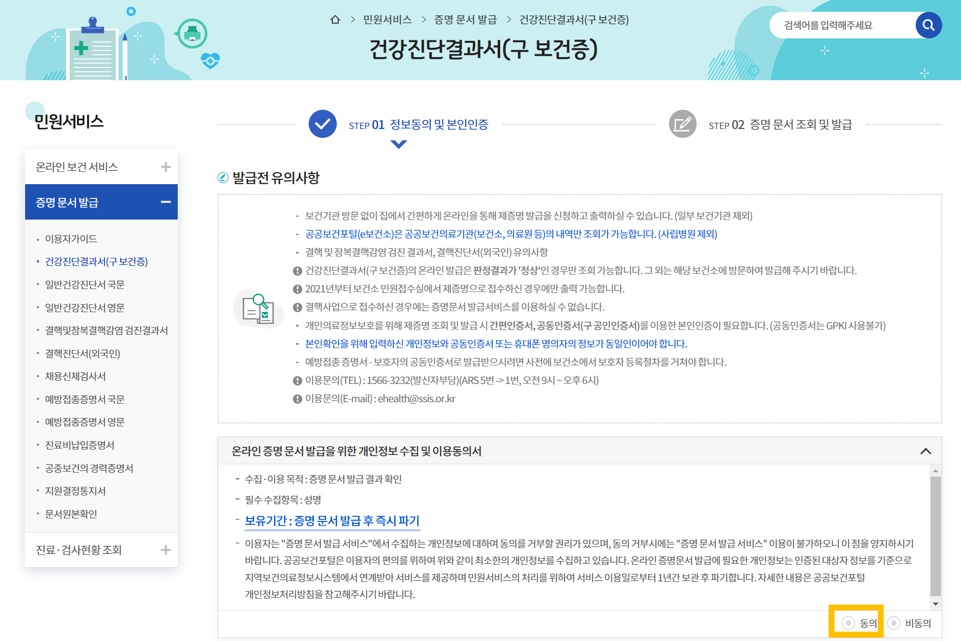Screen dimensions: 961x641
Task: Open the 보유기간 retention policy link
Action: [332, 520]
